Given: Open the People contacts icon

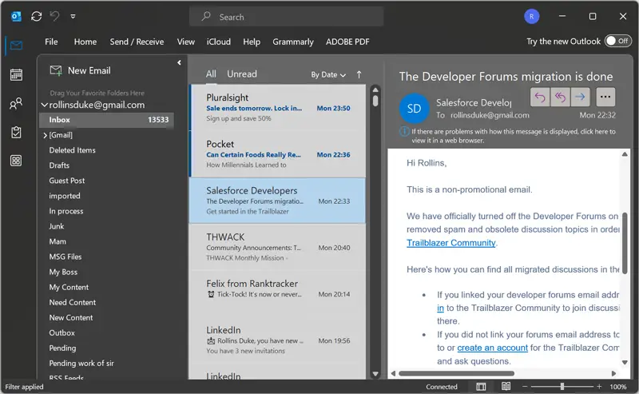Looking at the screenshot, I should click(16, 104).
